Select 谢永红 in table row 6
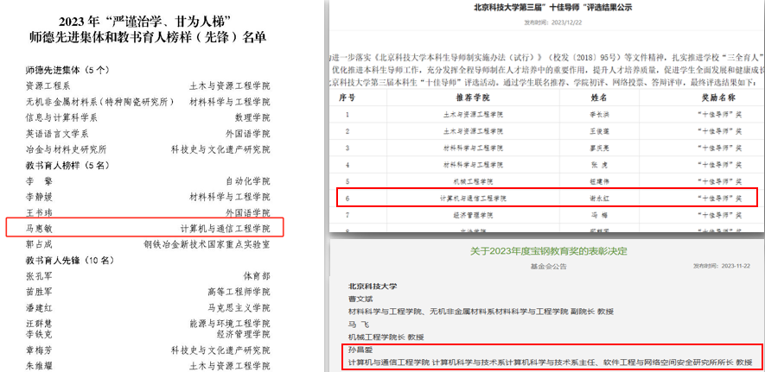 coord(599,199)
